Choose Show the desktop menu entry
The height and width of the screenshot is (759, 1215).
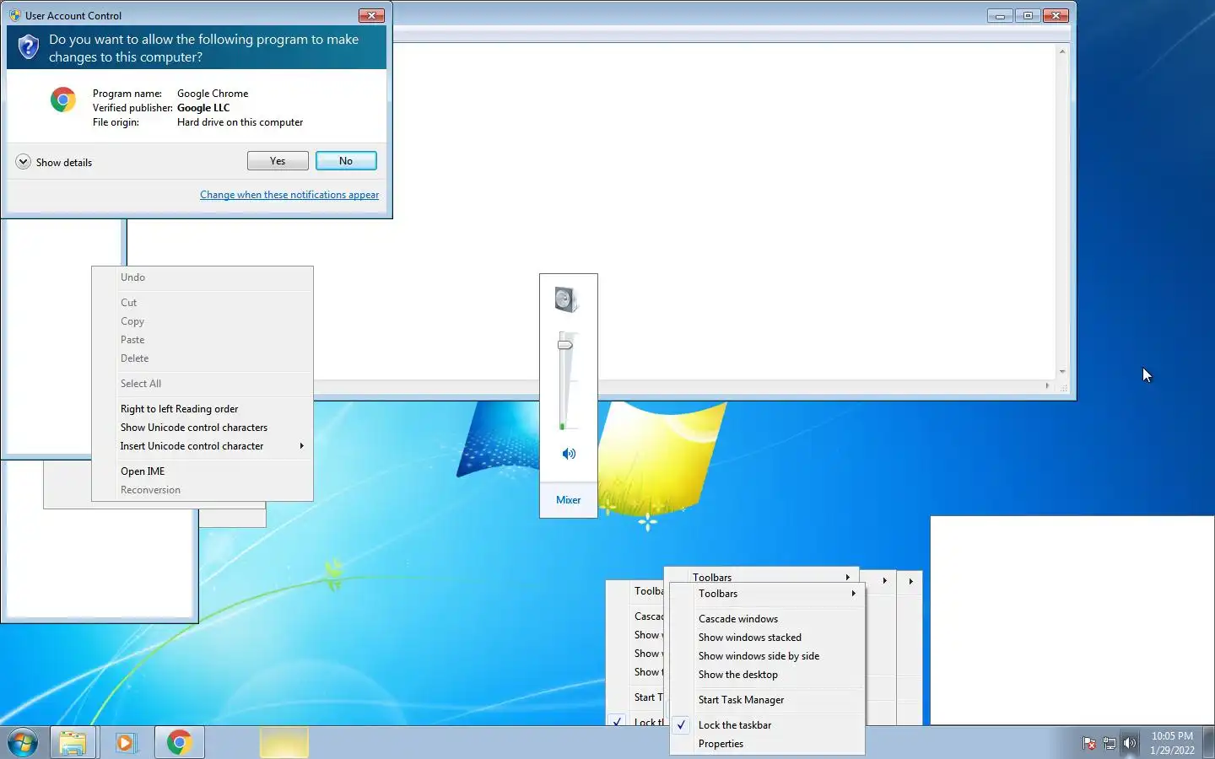pyautogui.click(x=767, y=675)
